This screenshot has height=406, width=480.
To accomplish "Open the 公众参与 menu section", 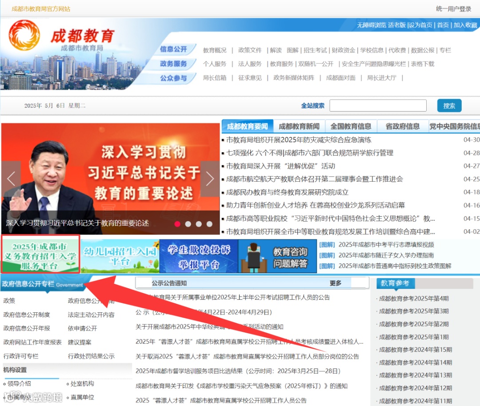I will click(x=174, y=78).
